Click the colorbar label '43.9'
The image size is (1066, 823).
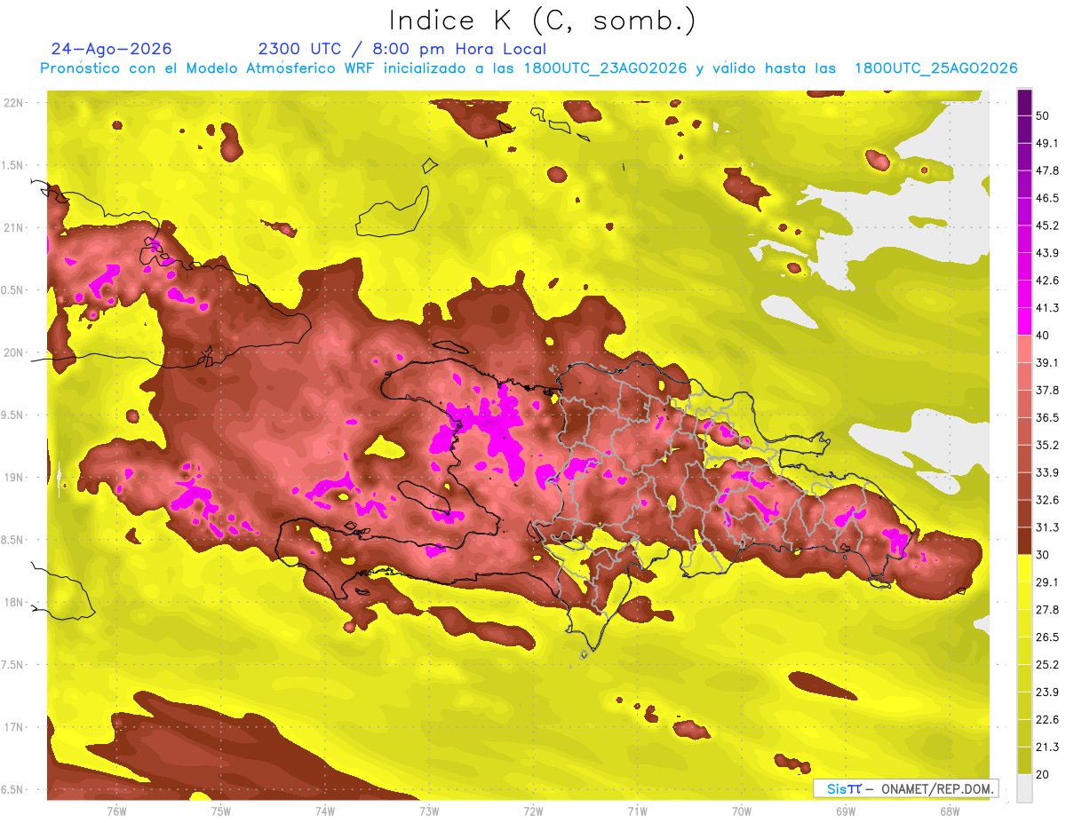(x=1046, y=253)
